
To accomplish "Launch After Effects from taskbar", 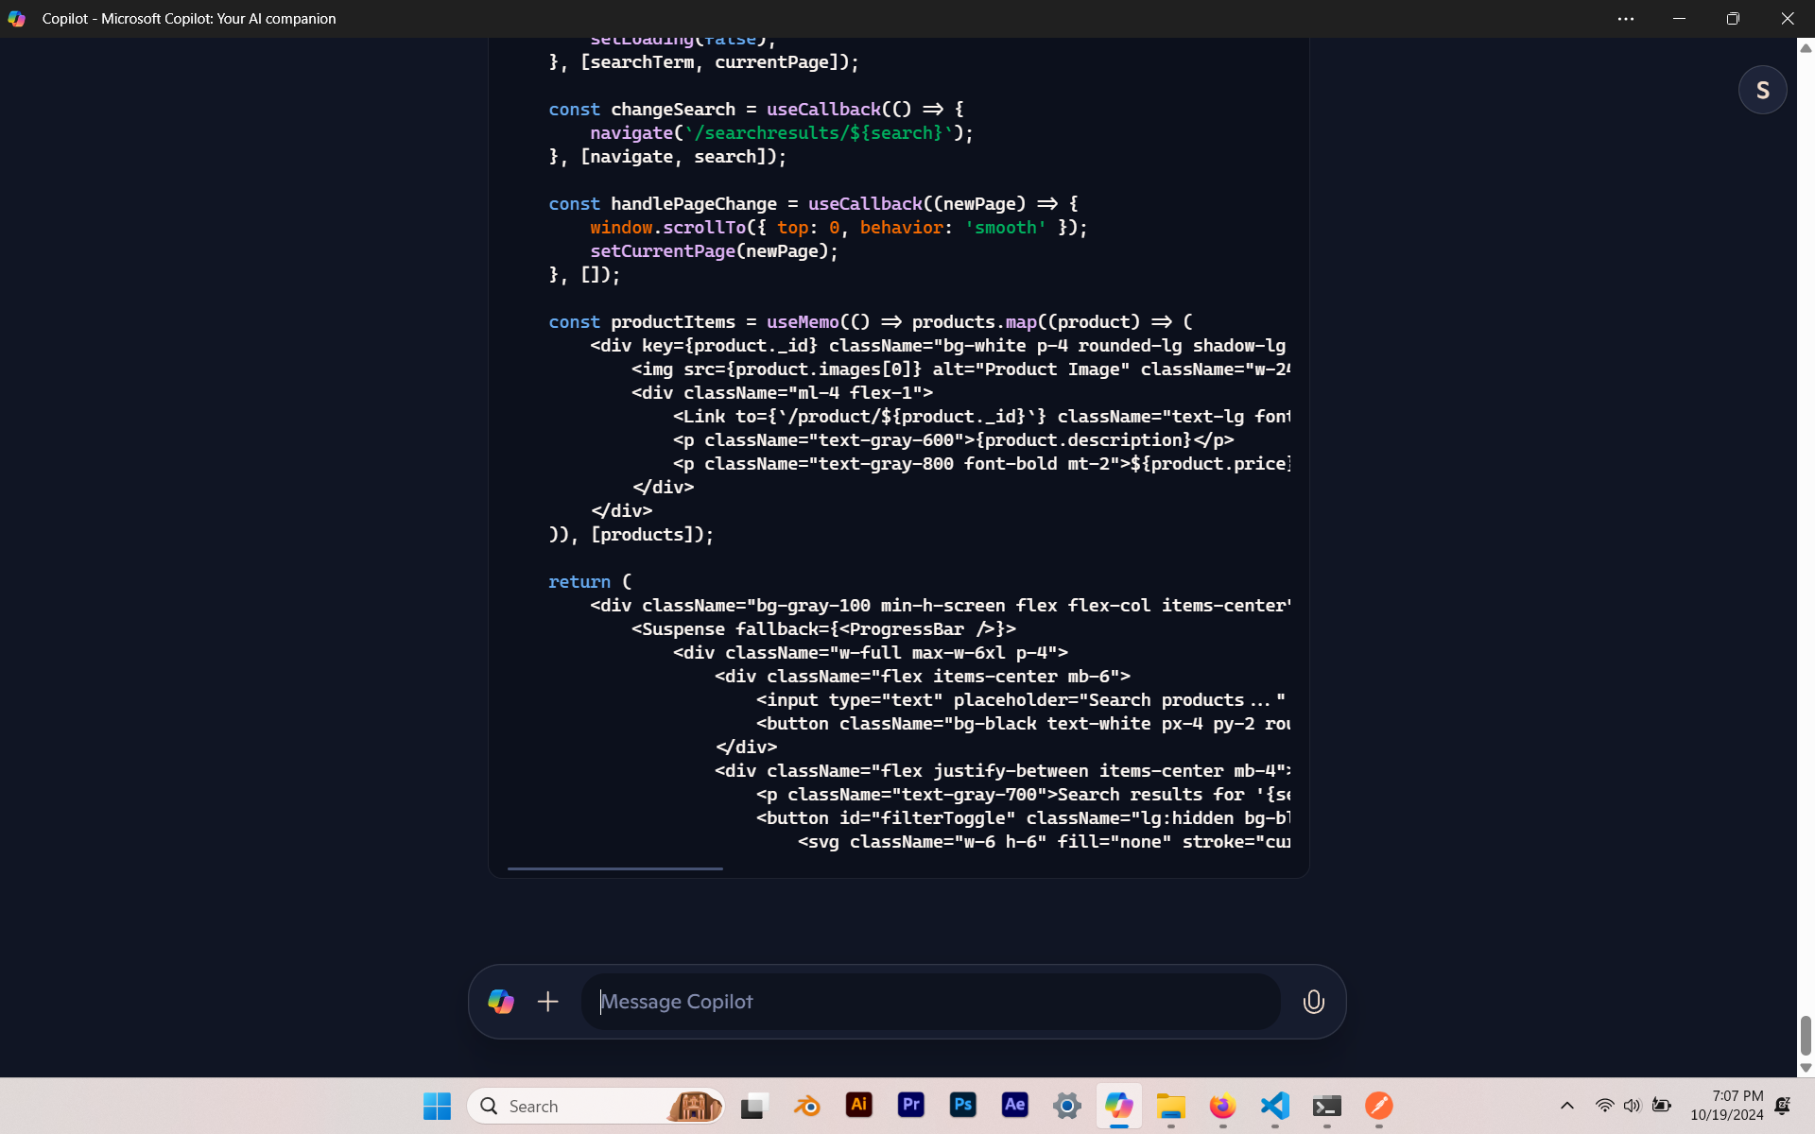I will [x=1014, y=1105].
